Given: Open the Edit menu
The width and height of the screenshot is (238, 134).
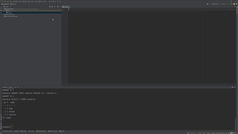Looking at the screenshot, I should click(8, 1).
